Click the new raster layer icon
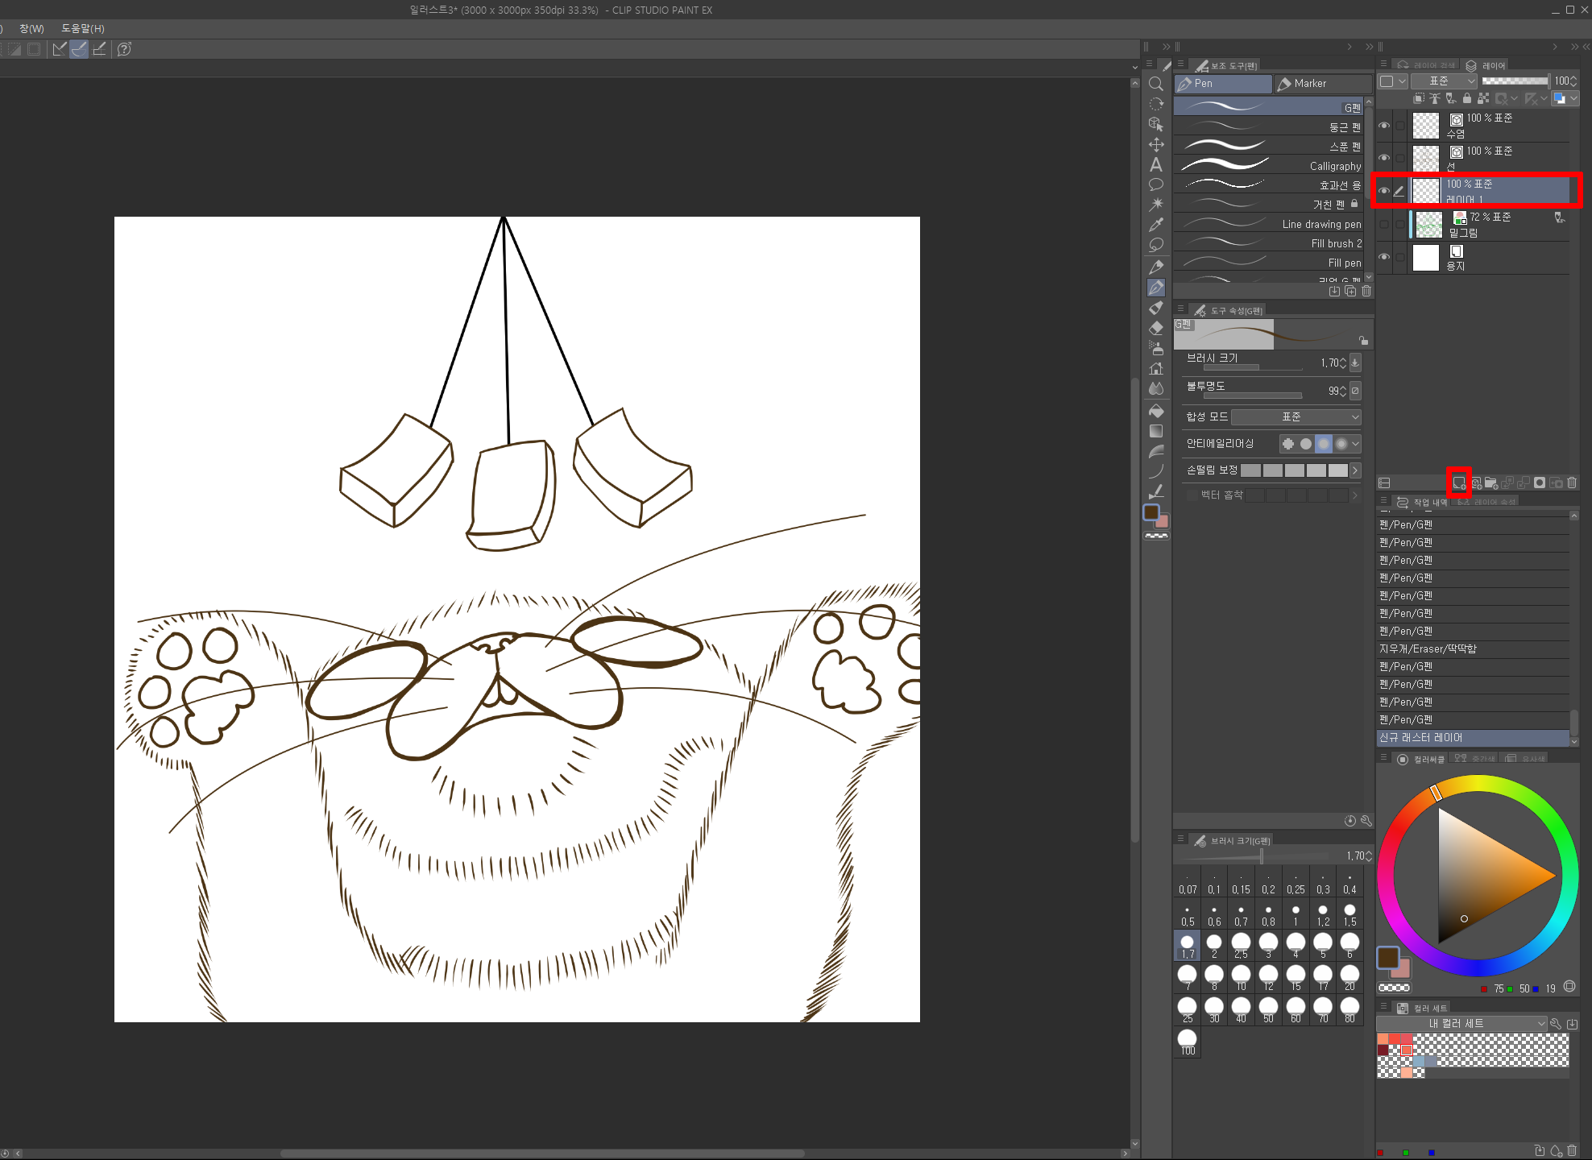Image resolution: width=1592 pixels, height=1160 pixels. click(1458, 483)
